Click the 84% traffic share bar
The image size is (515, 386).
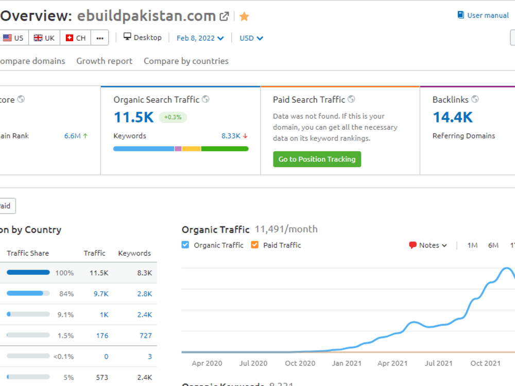point(28,293)
